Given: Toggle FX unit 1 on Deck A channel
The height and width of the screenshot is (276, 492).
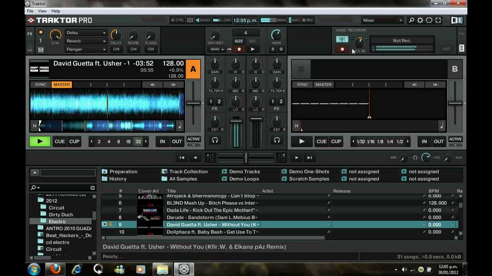Looking at the screenshot, I should click(x=211, y=102).
